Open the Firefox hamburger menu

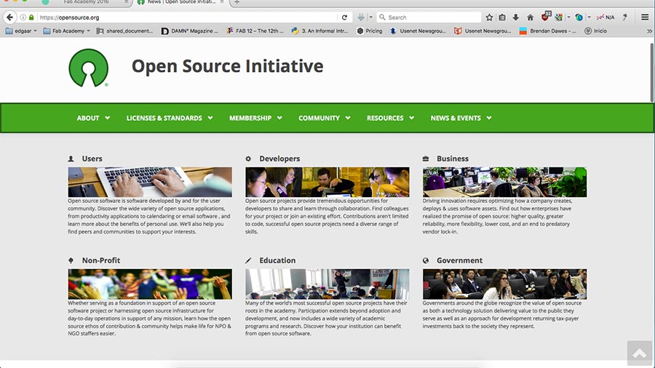click(645, 17)
